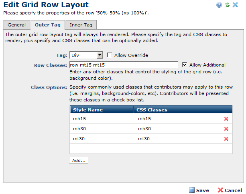Screen dimensions: 246x194
Task: Click the Add... button
Action: [79, 160]
